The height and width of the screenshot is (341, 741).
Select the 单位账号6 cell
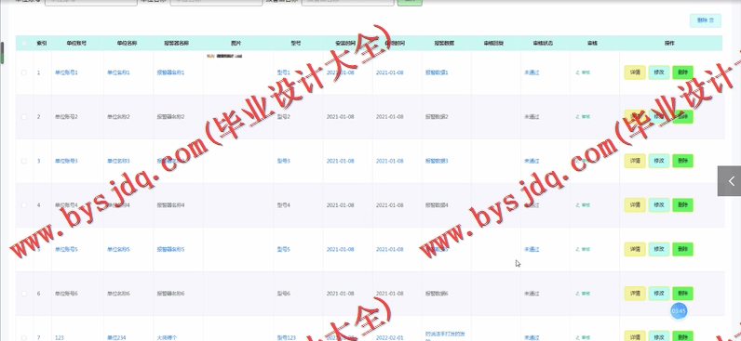pyautogui.click(x=66, y=294)
